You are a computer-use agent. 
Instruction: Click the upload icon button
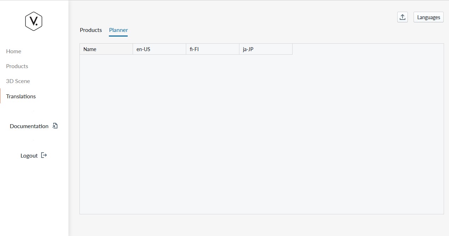pyautogui.click(x=403, y=17)
